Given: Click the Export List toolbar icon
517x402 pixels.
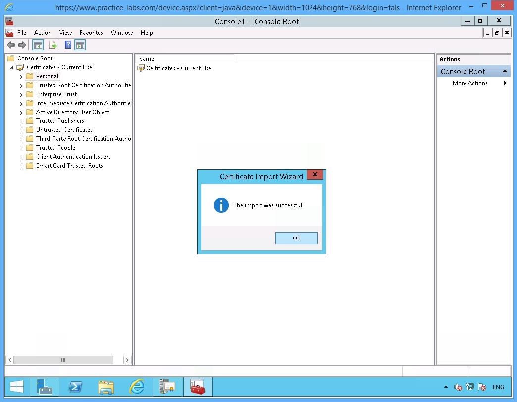Looking at the screenshot, I should click(x=53, y=45).
